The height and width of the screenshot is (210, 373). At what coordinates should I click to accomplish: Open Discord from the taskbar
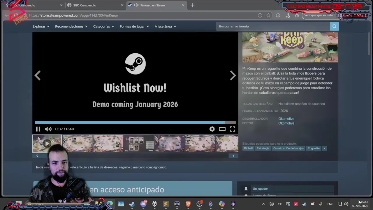tap(143, 204)
